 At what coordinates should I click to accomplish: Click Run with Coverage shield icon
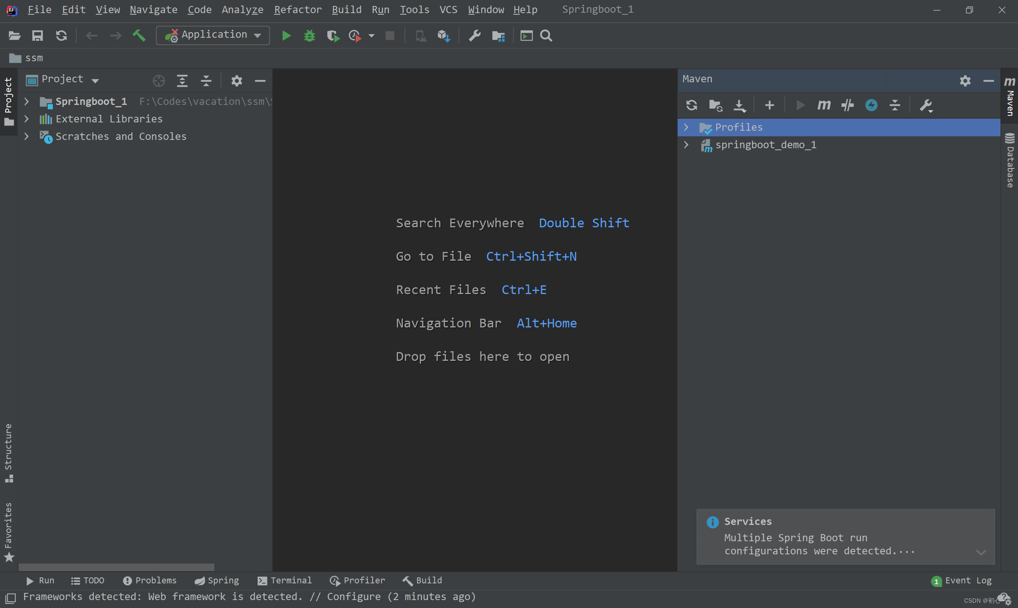coord(332,36)
